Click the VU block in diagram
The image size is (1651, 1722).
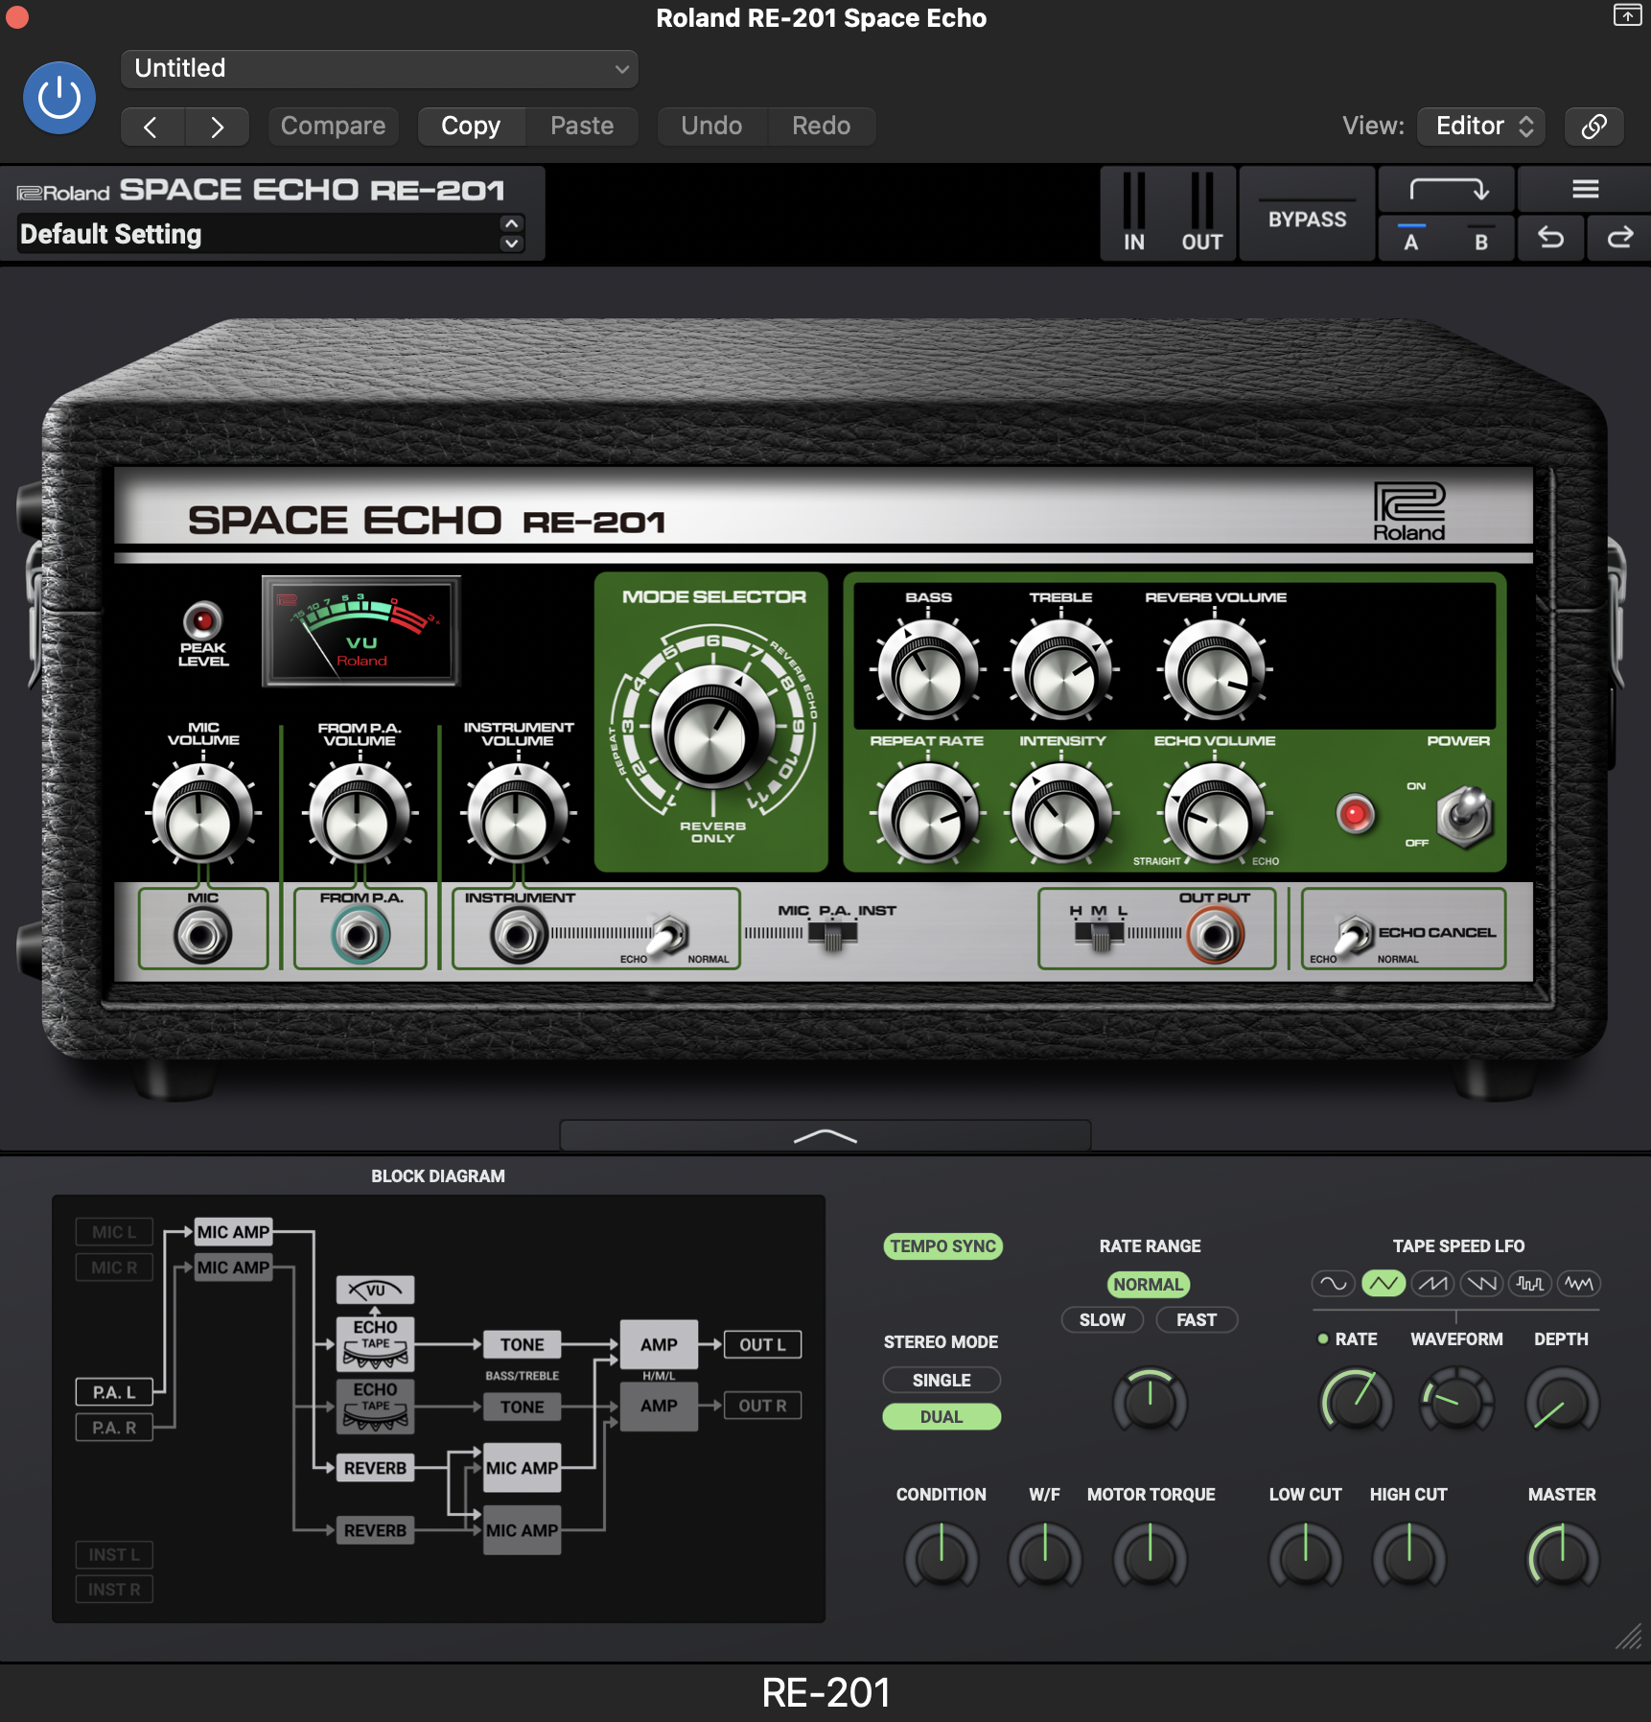[375, 1290]
